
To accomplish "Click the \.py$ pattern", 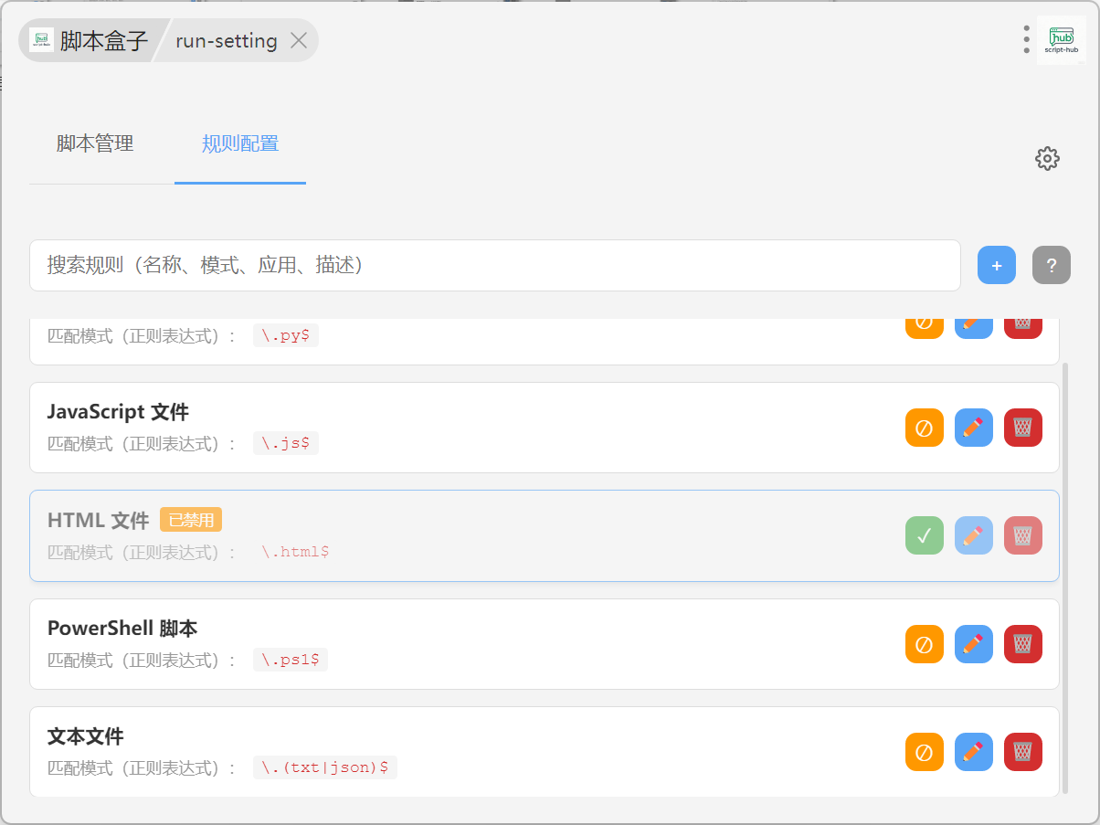I will point(286,335).
